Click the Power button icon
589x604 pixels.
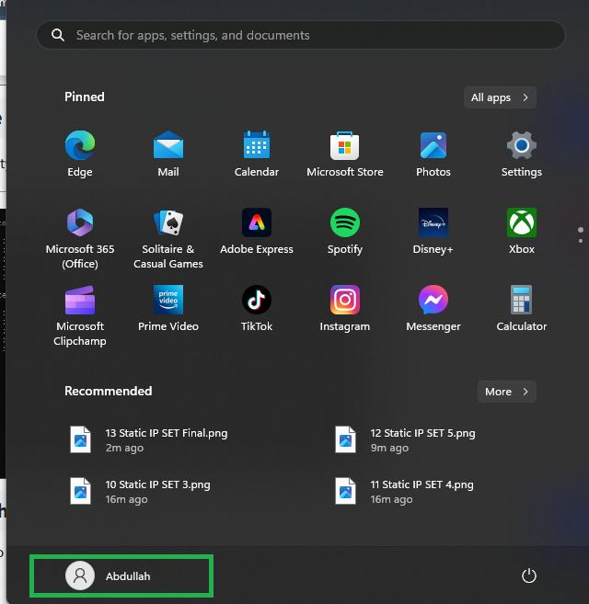pyautogui.click(x=529, y=576)
